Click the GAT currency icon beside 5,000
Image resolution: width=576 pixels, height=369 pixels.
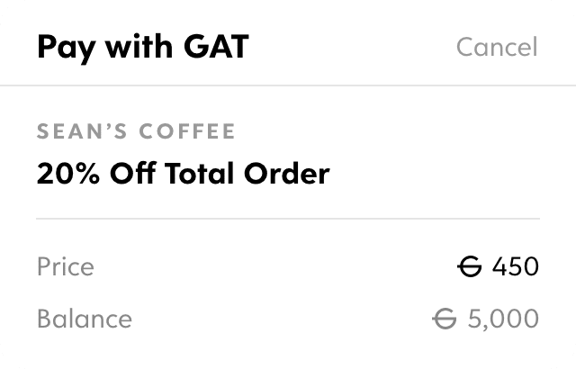(x=444, y=319)
